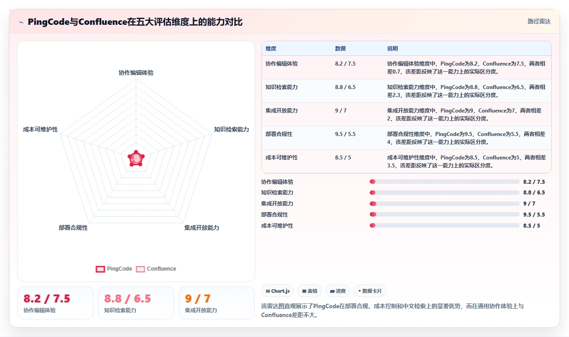Click the 数据 column header
The image size is (569, 337).
tap(340, 49)
